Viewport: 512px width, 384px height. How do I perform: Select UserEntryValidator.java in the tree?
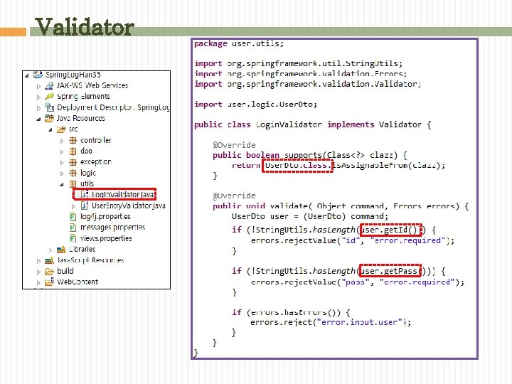coord(128,206)
